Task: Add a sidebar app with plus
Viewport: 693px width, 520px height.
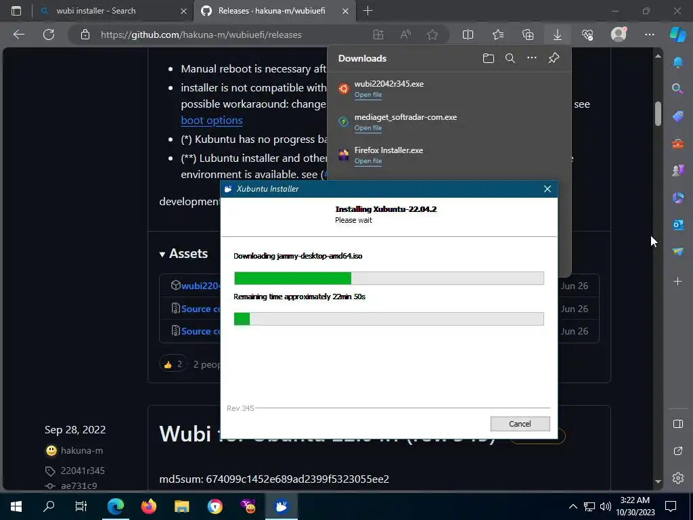Action: pos(677,281)
